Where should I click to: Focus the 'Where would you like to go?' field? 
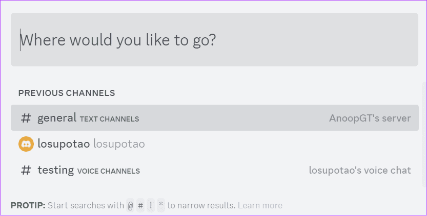tap(214, 40)
